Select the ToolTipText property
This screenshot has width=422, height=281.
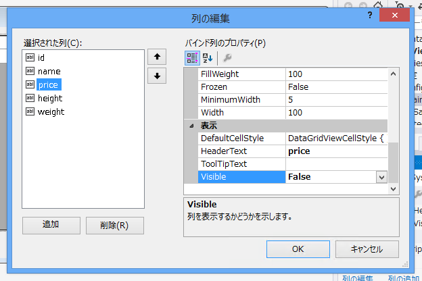coord(241,163)
